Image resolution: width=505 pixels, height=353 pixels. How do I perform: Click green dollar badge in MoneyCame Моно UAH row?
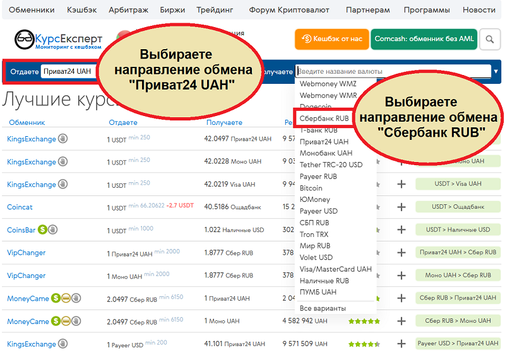coord(56,321)
